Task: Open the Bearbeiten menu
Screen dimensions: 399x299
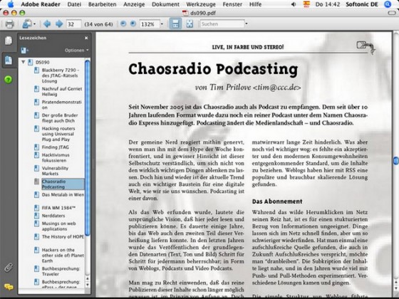Action: [103, 4]
